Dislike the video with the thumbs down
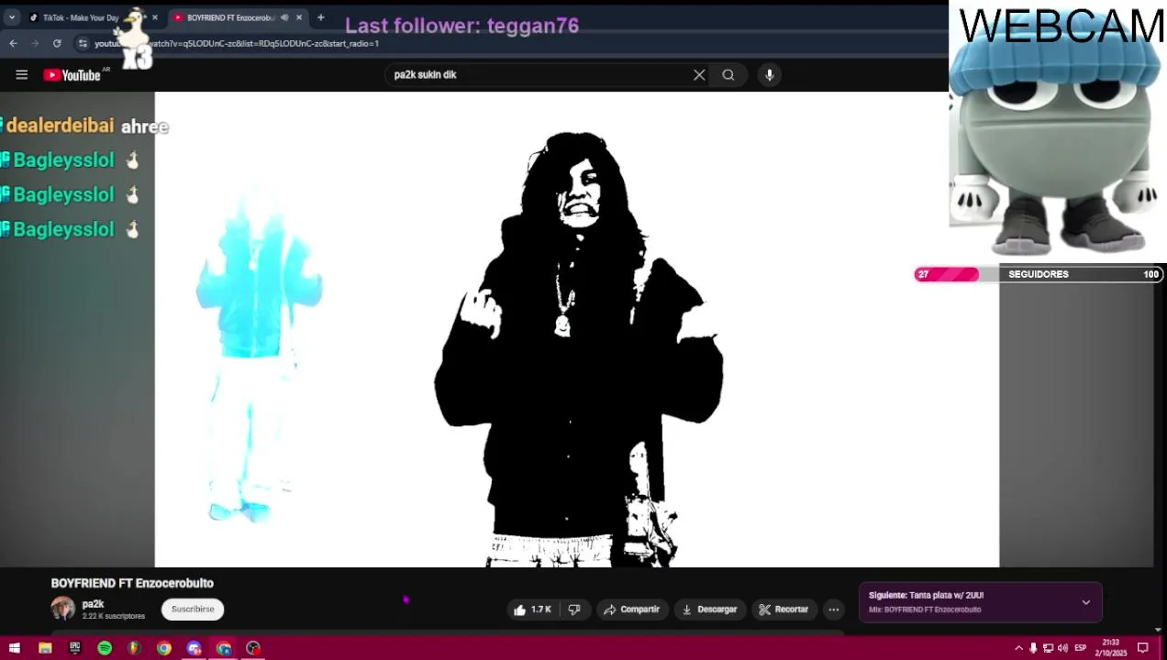 tap(574, 610)
